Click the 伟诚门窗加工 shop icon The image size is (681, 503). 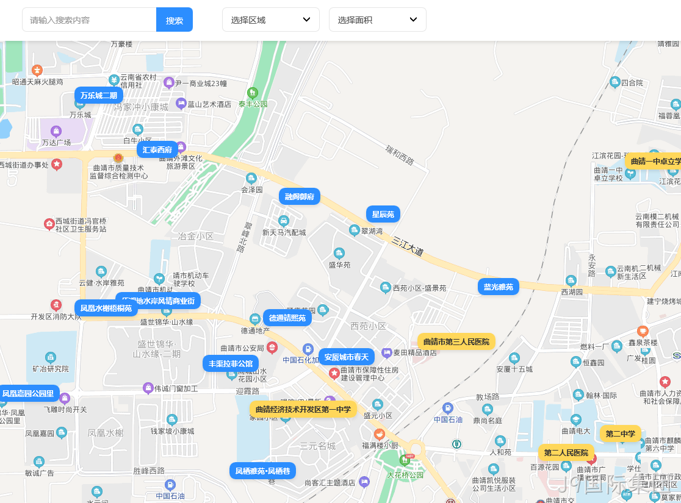tap(148, 388)
